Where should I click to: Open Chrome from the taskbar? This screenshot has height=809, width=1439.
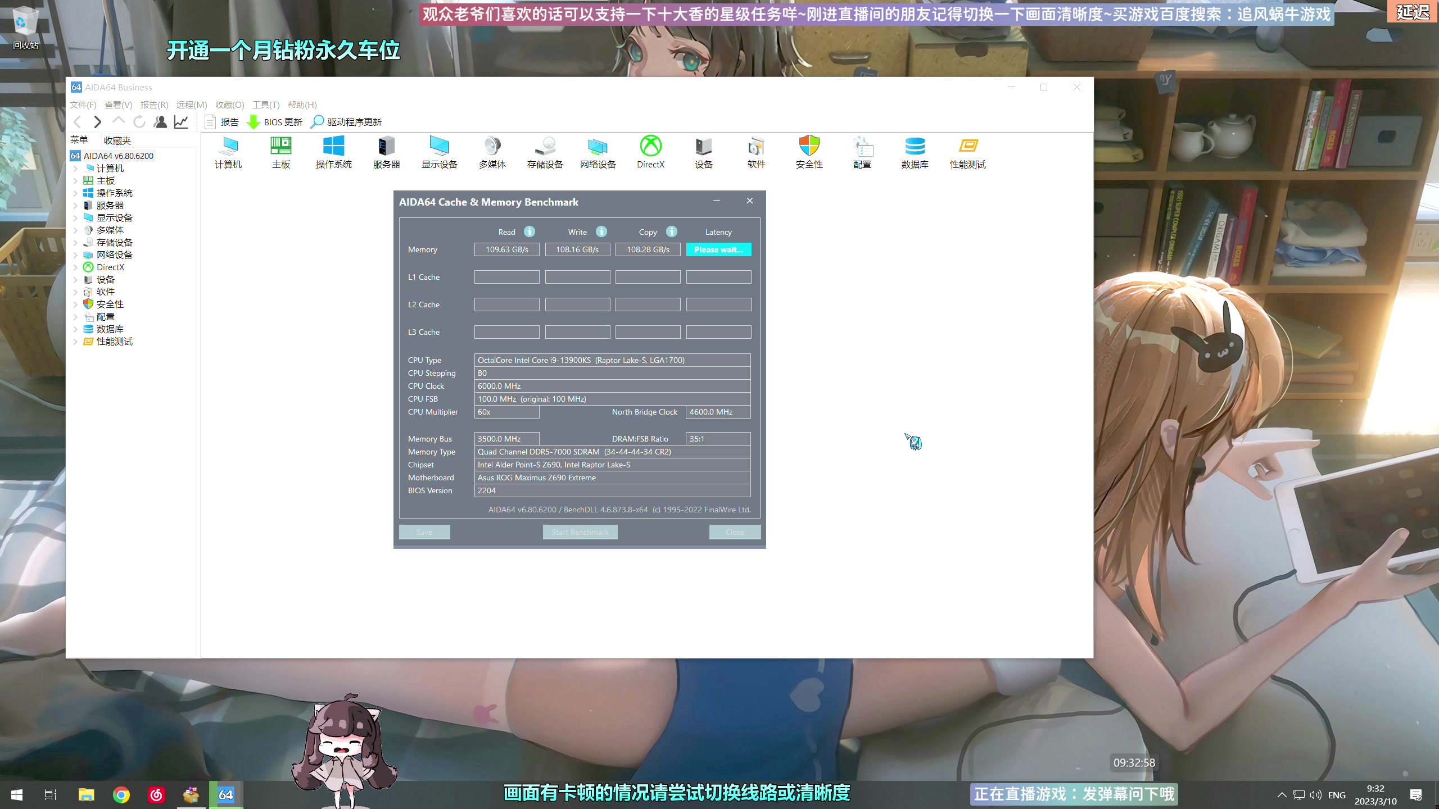tap(121, 795)
